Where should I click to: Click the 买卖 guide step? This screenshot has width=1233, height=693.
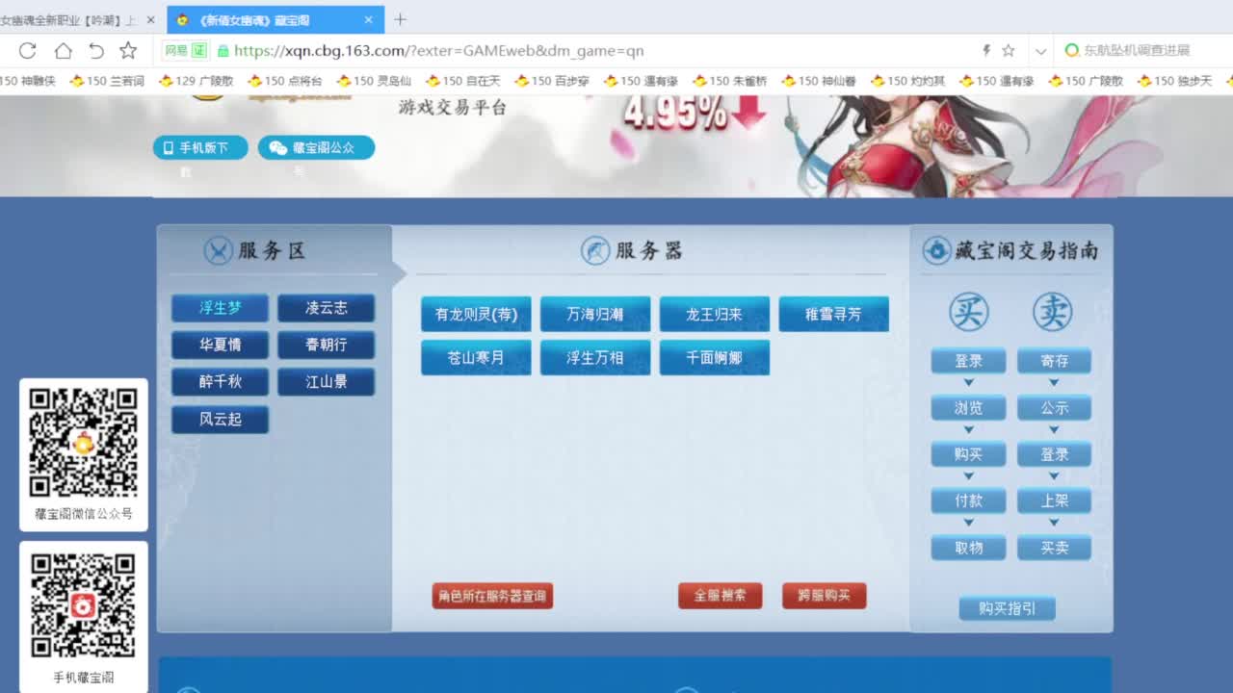pyautogui.click(x=1055, y=548)
